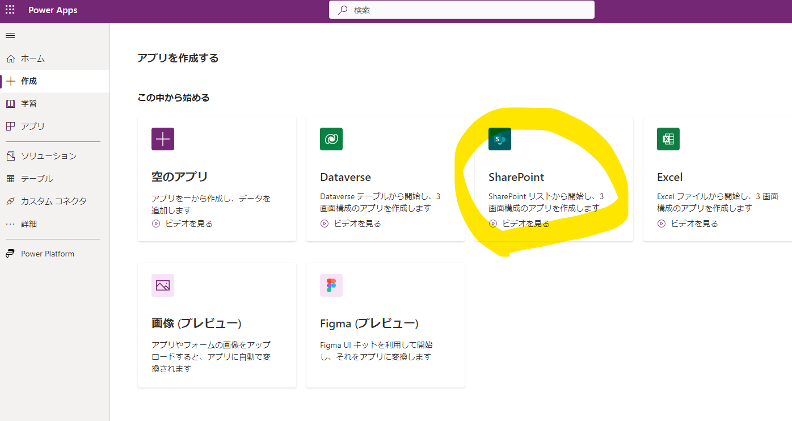The height and width of the screenshot is (421, 792).
Task: Select the SharePoint card title
Action: click(x=516, y=177)
